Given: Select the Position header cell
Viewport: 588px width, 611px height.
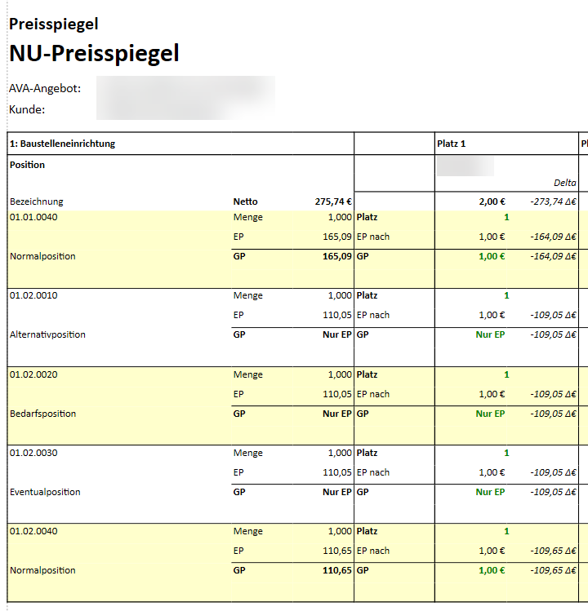Looking at the screenshot, I should (x=28, y=165).
